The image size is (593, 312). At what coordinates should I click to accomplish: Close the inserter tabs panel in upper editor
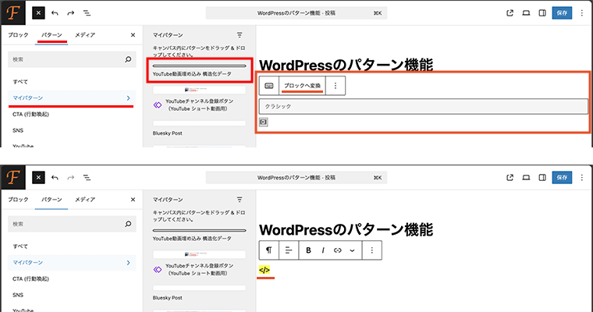[133, 35]
